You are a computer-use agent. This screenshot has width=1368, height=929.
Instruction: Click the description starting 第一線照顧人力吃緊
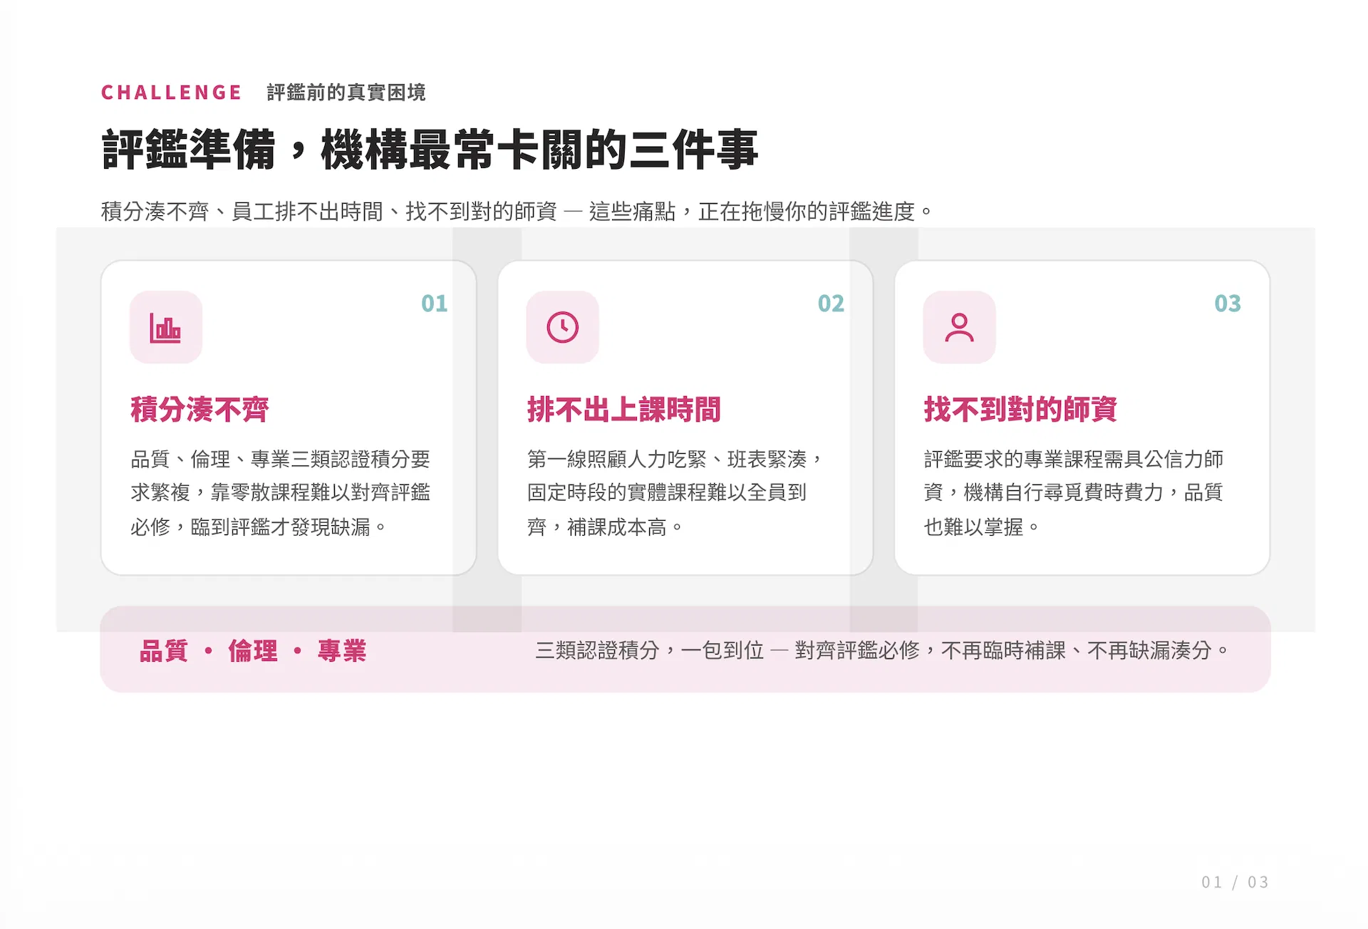coord(675,493)
